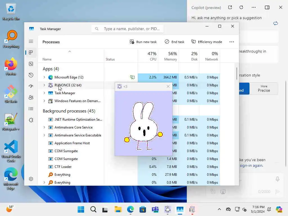Open App history icon in sidebar
Screen dimensions: 288x216
coord(31,75)
